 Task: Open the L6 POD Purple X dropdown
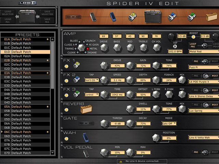[x=204, y=82]
